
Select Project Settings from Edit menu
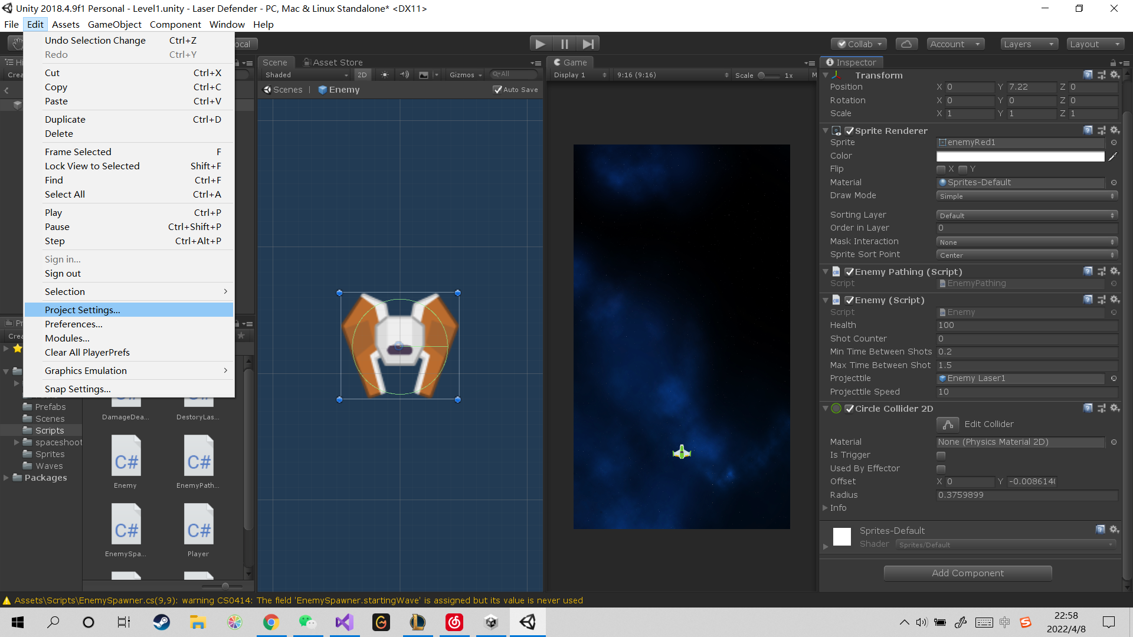click(x=81, y=310)
